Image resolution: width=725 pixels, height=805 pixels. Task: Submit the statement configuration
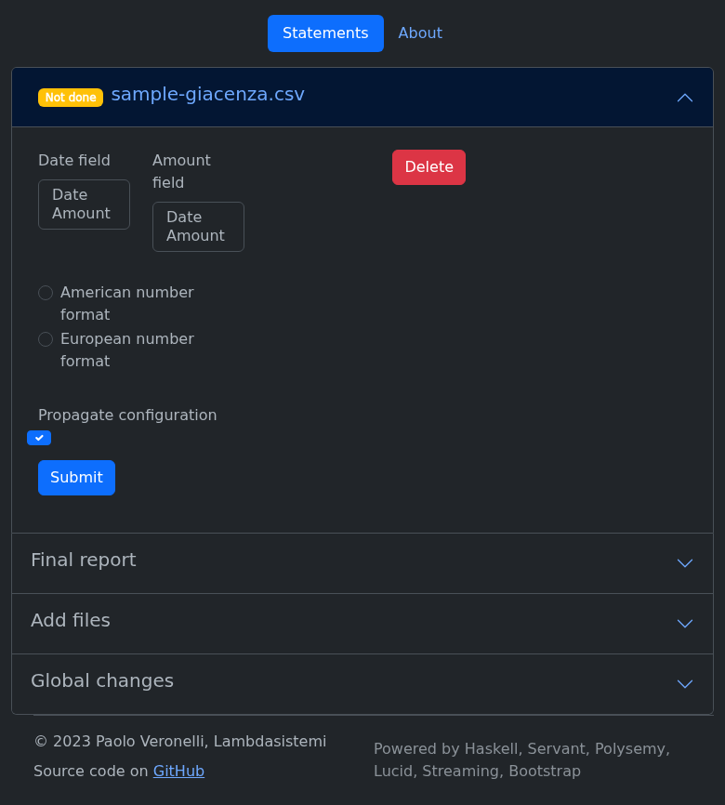click(x=76, y=477)
